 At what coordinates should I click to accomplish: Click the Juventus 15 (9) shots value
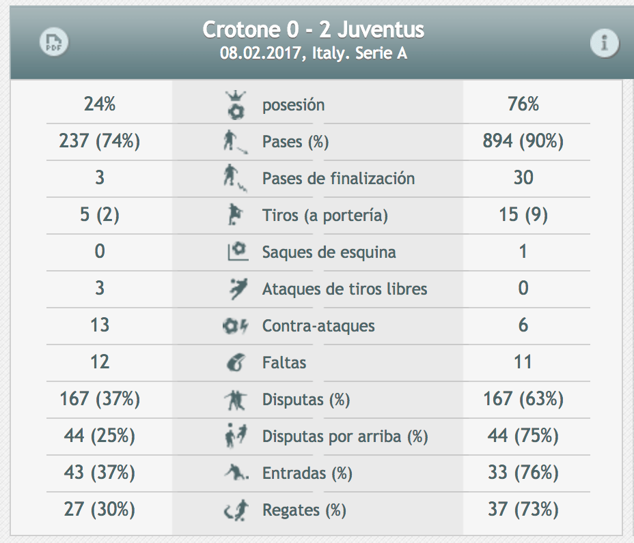(x=523, y=216)
